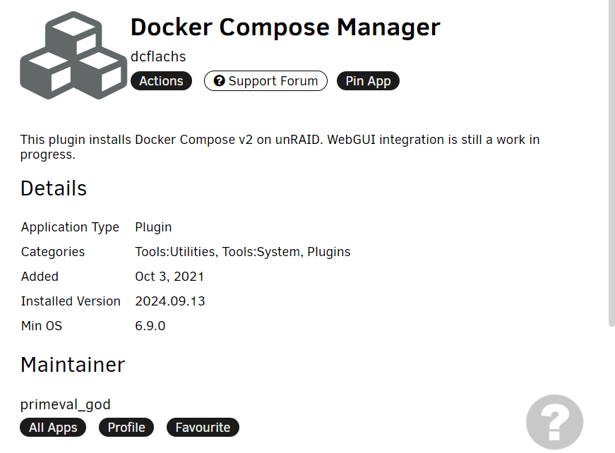615x453 pixels.
Task: Click the Docker Compose Manager title
Action: pyautogui.click(x=285, y=28)
